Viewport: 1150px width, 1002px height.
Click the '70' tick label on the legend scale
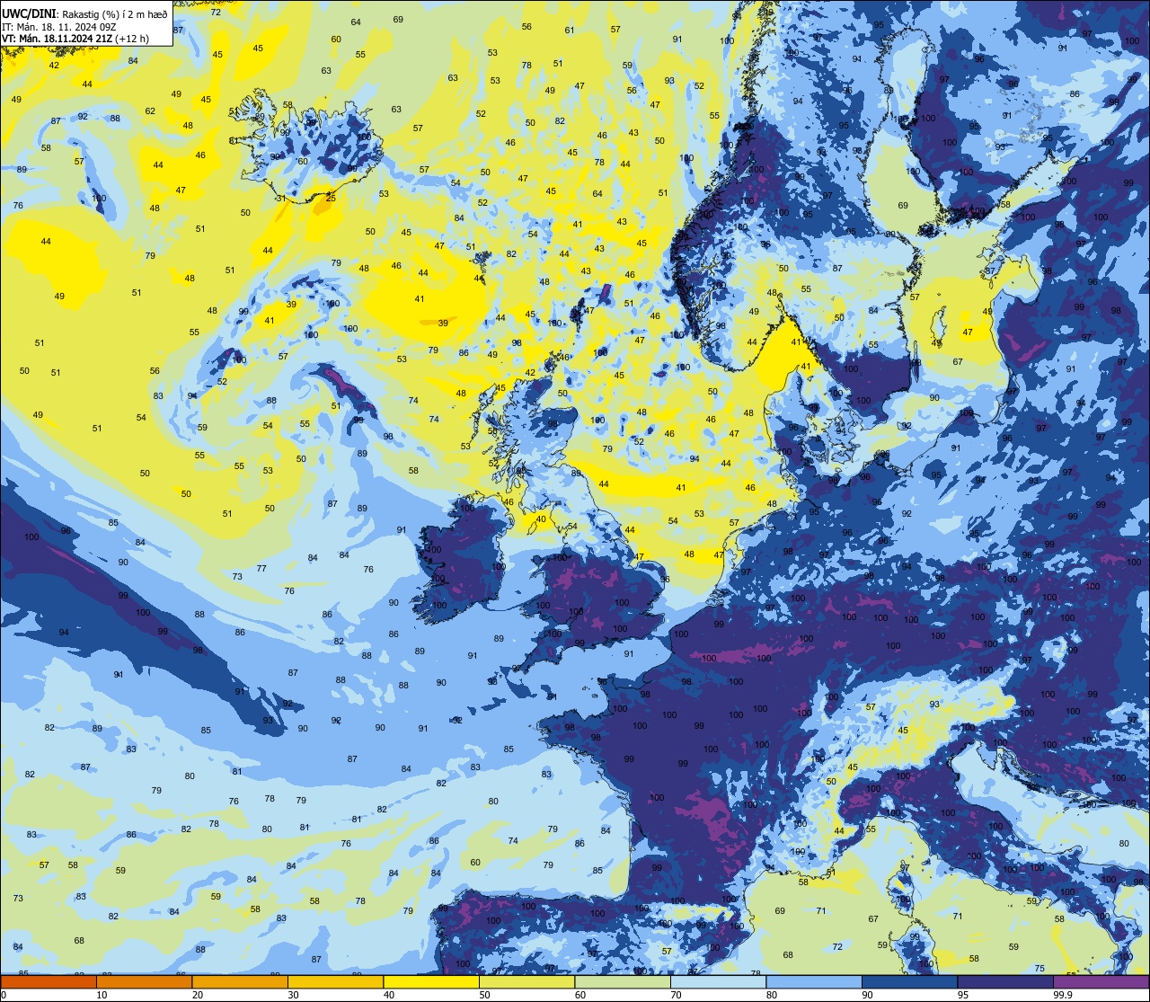tap(676, 995)
